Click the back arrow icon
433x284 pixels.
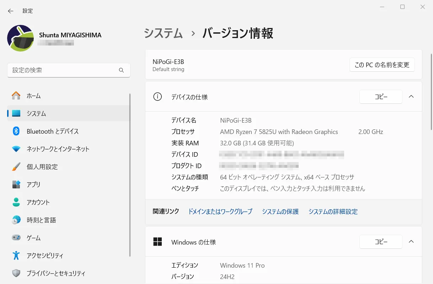pos(11,11)
